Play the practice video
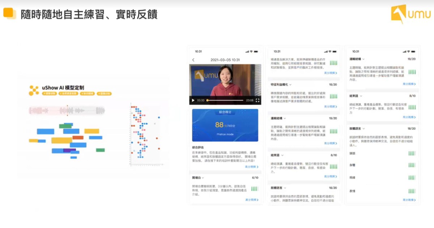 pos(193,100)
